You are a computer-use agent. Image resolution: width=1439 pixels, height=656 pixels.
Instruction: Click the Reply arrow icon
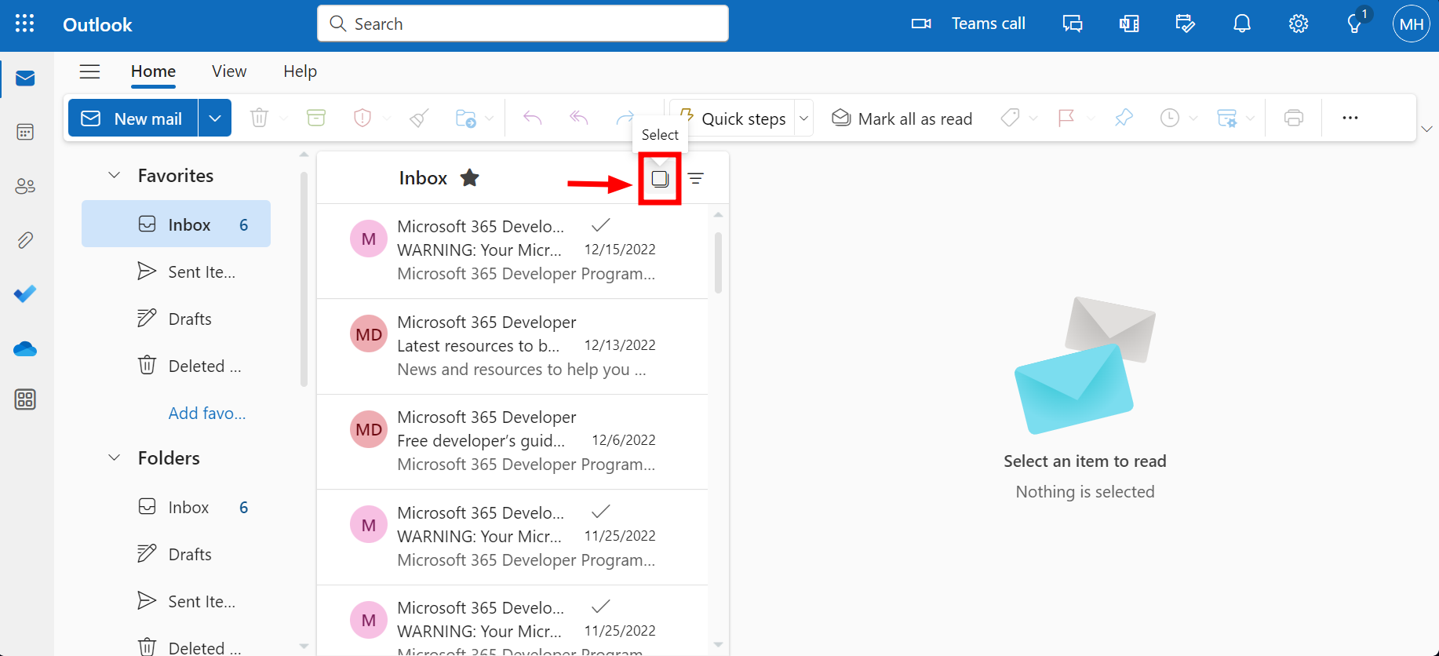coord(533,118)
